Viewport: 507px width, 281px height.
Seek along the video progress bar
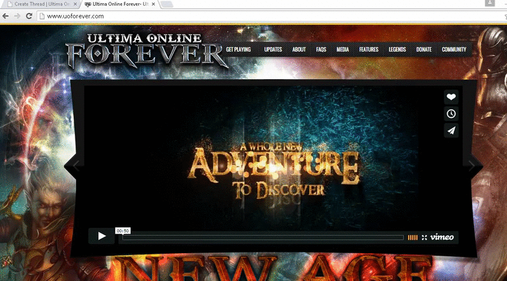click(x=263, y=237)
